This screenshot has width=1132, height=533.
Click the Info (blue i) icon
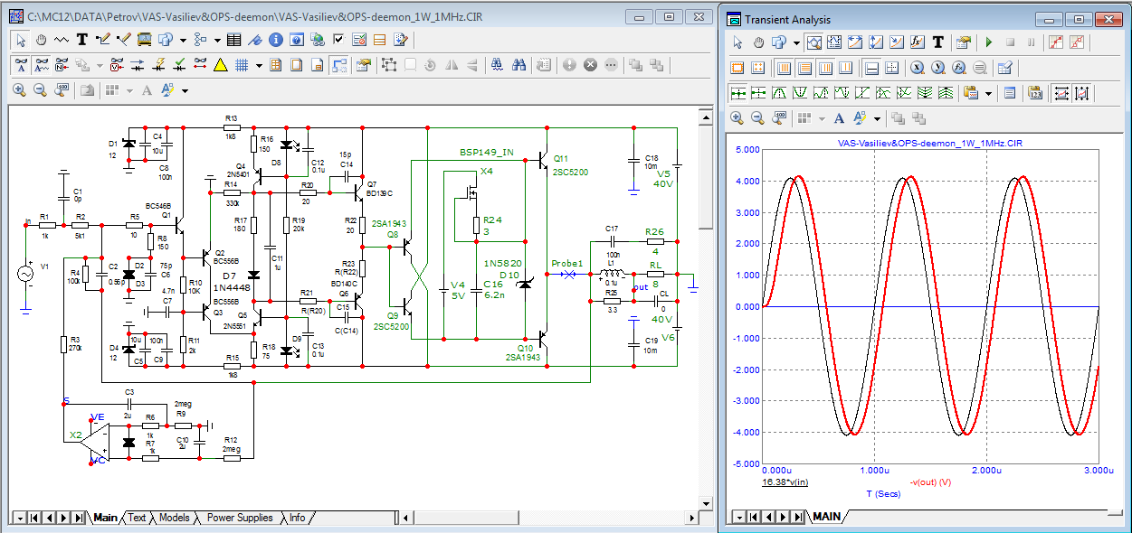click(x=276, y=40)
